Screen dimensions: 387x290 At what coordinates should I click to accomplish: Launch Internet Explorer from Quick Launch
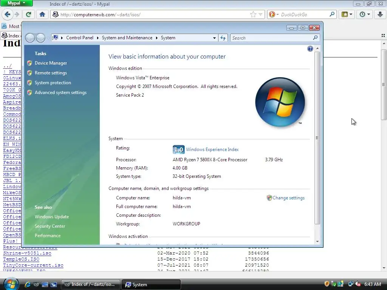(27, 284)
